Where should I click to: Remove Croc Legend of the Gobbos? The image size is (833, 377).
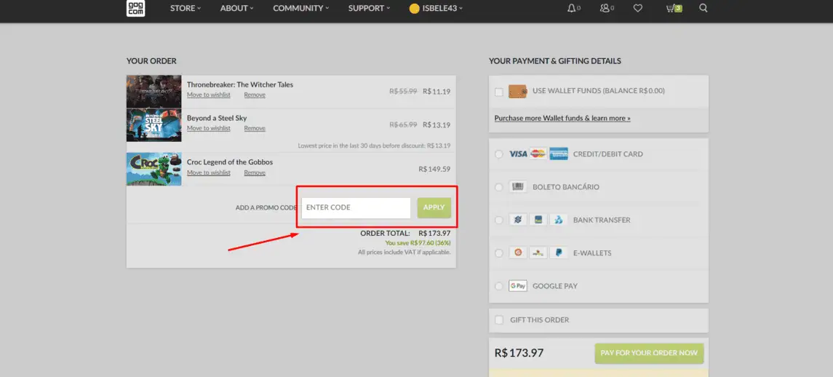pos(255,172)
